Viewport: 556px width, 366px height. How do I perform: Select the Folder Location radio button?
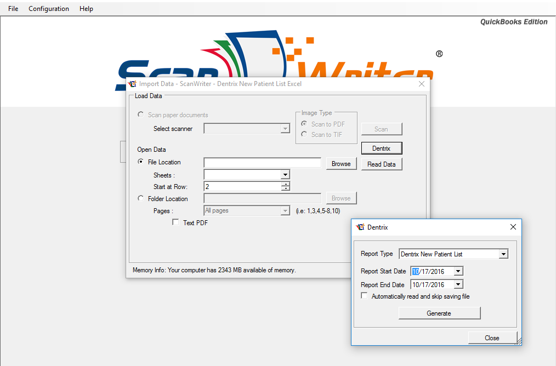[141, 198]
